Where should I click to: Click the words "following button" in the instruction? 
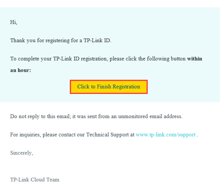pyautogui.click(x=166, y=59)
